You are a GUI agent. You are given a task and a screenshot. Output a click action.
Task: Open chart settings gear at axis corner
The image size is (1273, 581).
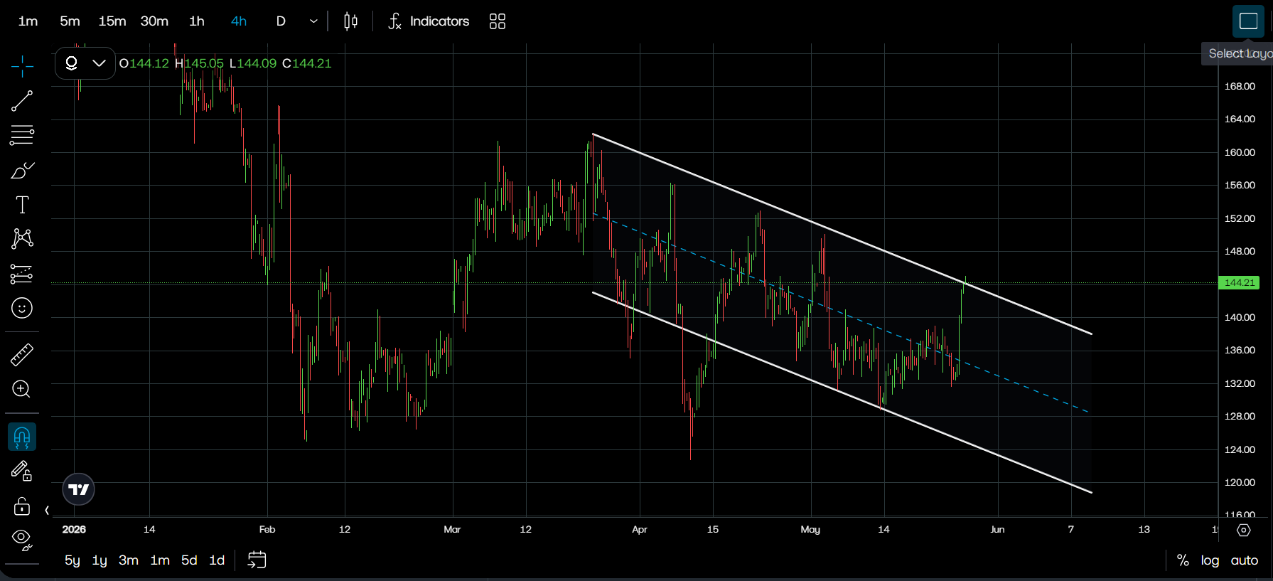coord(1244,530)
